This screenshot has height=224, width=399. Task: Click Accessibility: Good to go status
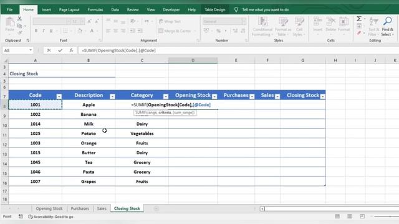point(51,217)
